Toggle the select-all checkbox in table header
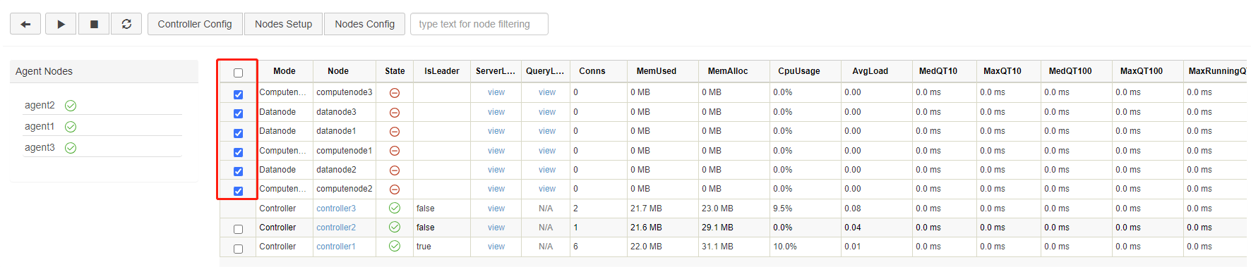Viewport: 1251px width, 267px height. tap(238, 73)
